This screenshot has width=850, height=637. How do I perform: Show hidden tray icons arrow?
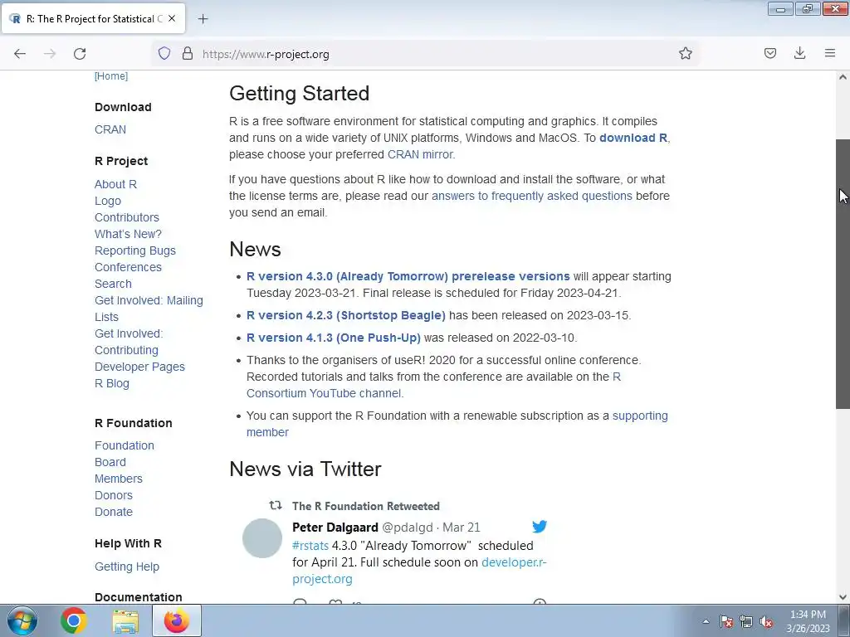click(706, 621)
